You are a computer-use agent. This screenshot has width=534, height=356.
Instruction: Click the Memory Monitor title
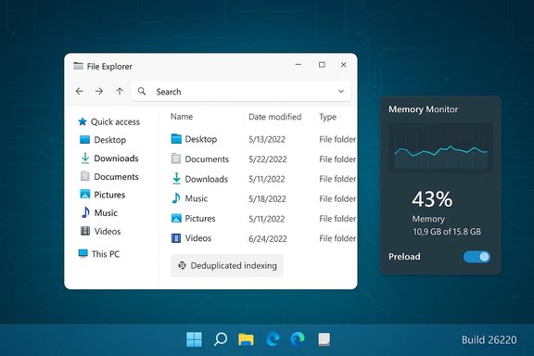point(424,109)
